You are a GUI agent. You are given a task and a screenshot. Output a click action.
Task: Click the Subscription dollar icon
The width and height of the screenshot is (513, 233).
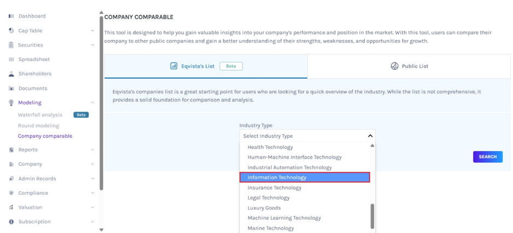coord(11,222)
